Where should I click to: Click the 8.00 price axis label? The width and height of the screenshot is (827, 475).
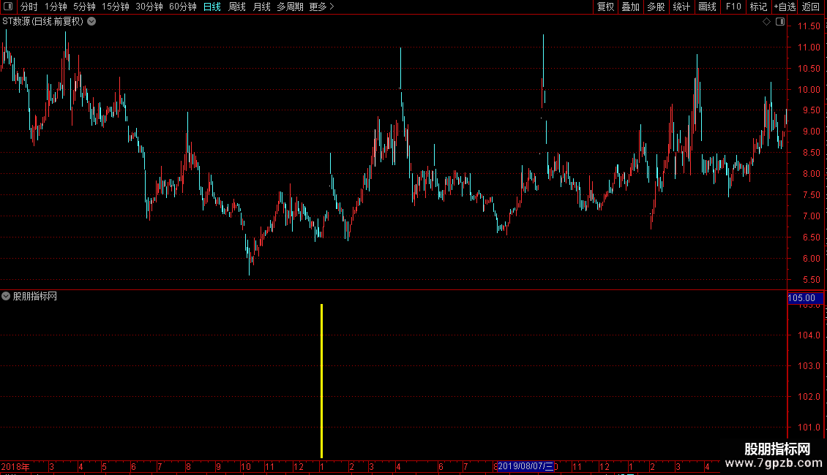click(811, 174)
